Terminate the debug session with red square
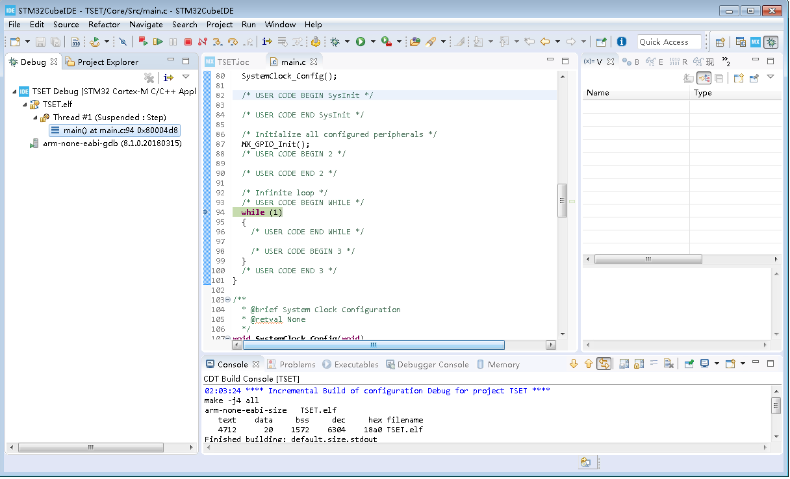 point(188,42)
